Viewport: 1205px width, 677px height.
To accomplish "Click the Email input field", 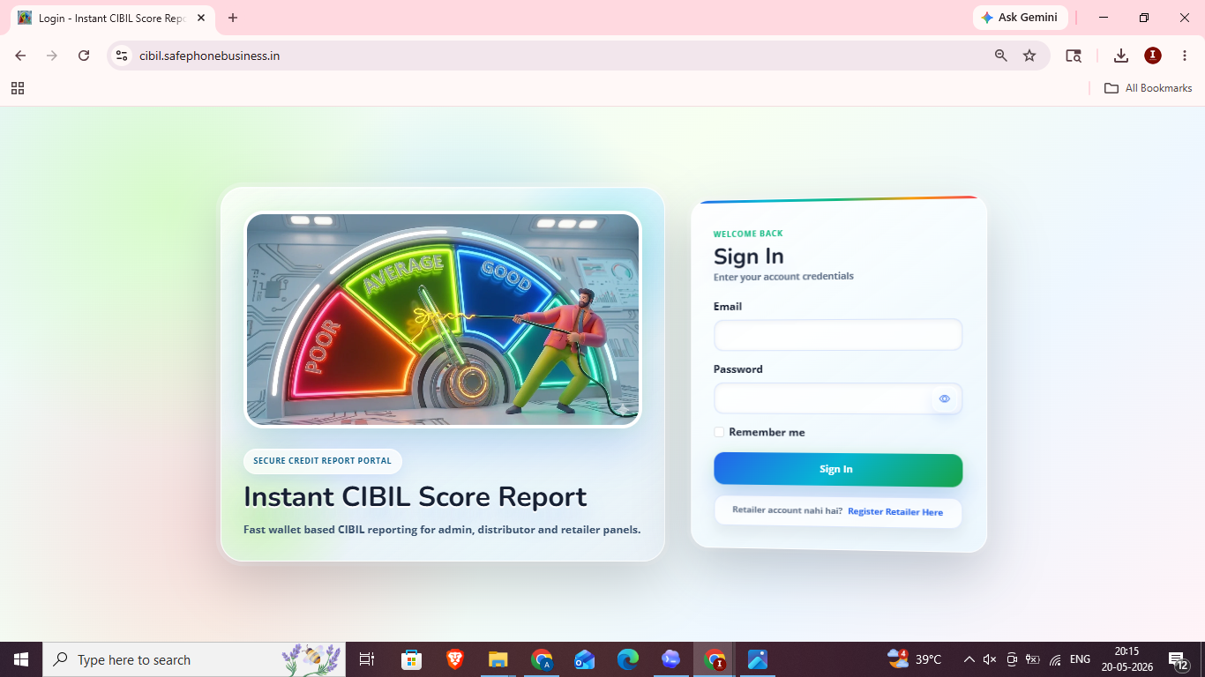I will (837, 335).
